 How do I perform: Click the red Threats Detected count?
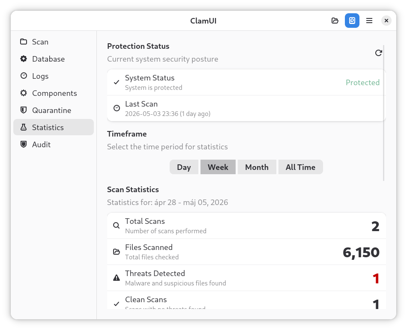[376, 279]
